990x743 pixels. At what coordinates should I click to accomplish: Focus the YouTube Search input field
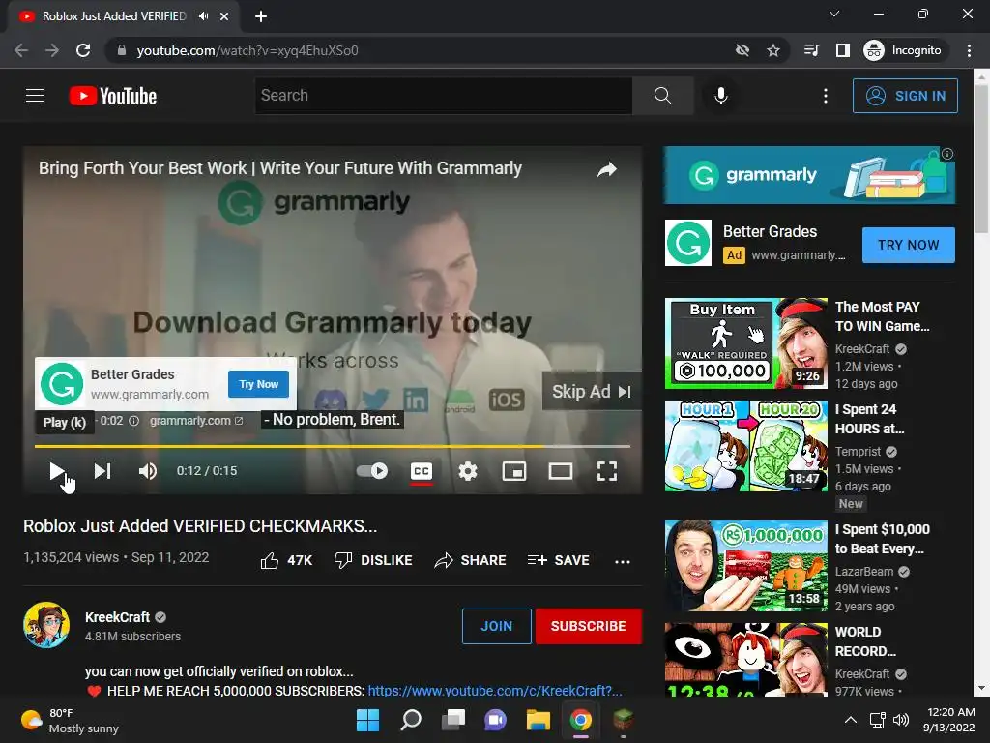443,96
